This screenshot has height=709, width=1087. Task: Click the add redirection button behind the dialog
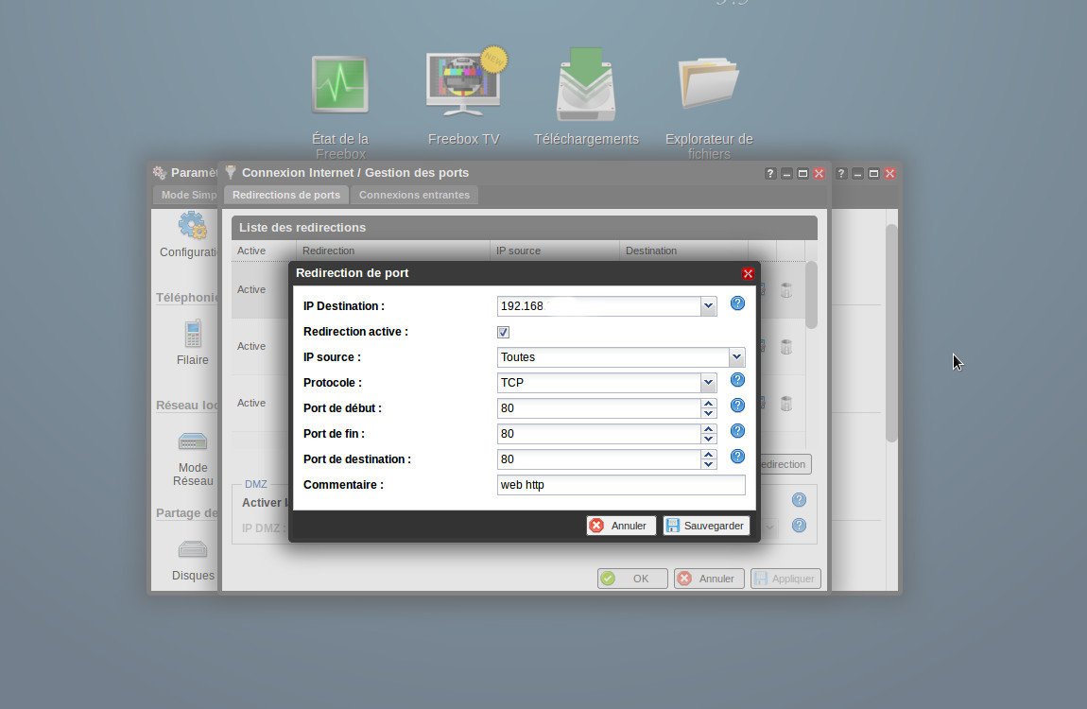(x=785, y=464)
